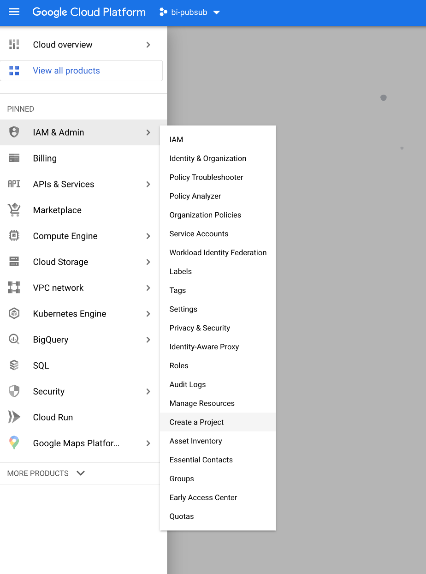This screenshot has height=574, width=426.
Task: Click the Cloud overview label
Action: pos(63,45)
